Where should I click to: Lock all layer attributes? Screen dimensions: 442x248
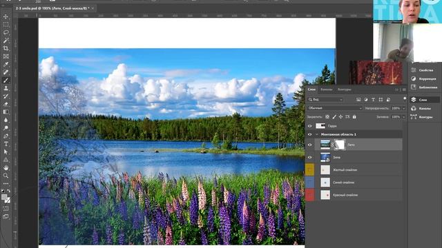click(354, 116)
